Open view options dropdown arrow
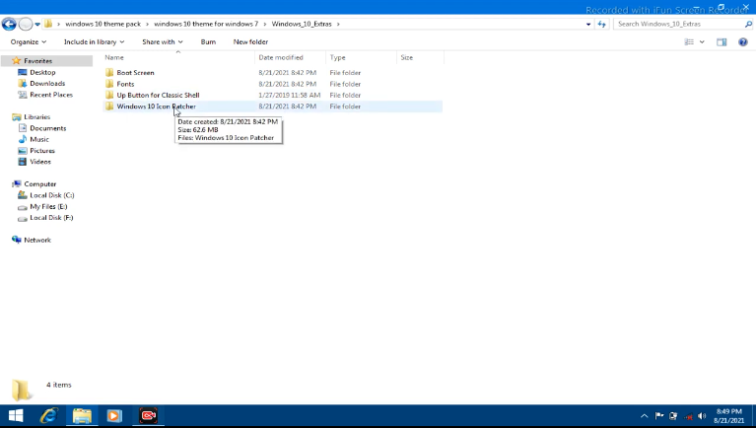The width and height of the screenshot is (756, 428). tap(702, 42)
